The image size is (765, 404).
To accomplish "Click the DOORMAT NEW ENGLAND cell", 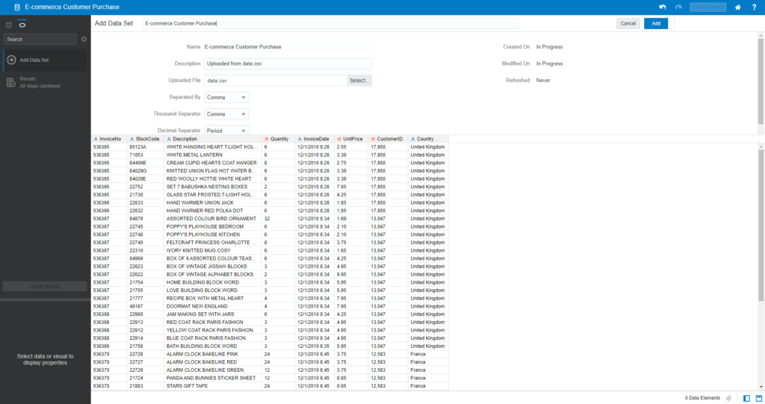I will pos(213,306).
